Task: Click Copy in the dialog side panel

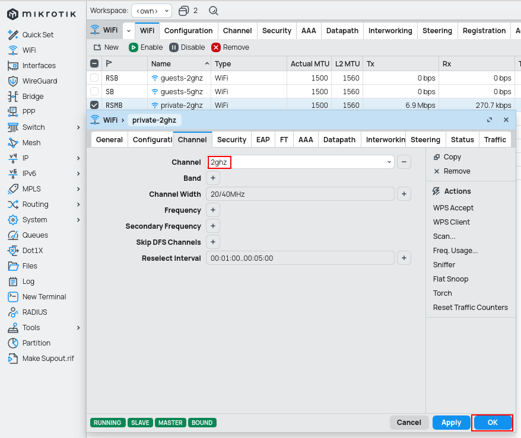Action: 447,157
